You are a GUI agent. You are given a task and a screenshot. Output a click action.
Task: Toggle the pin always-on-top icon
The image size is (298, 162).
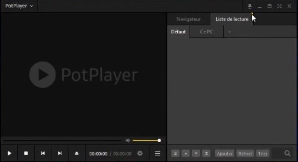point(250,6)
